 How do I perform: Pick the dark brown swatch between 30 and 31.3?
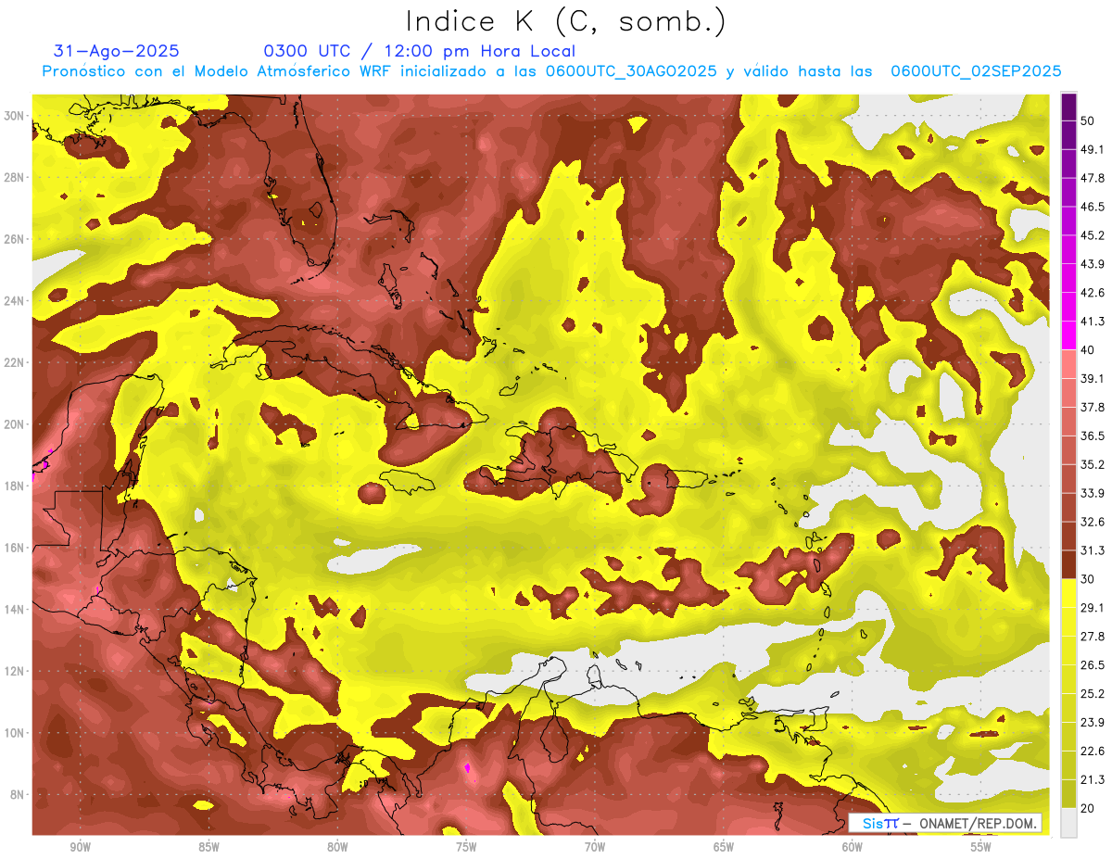point(1068,564)
